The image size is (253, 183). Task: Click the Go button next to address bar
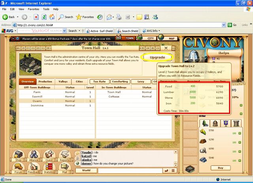(x=232, y=25)
